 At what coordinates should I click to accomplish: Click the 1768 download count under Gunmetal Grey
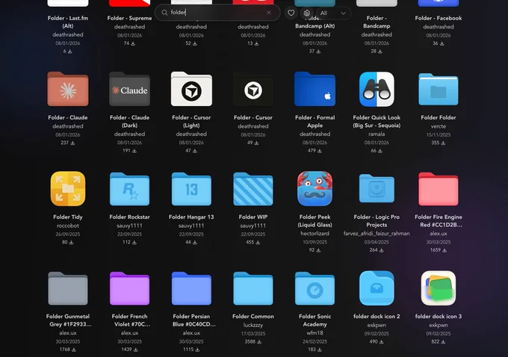point(65,350)
